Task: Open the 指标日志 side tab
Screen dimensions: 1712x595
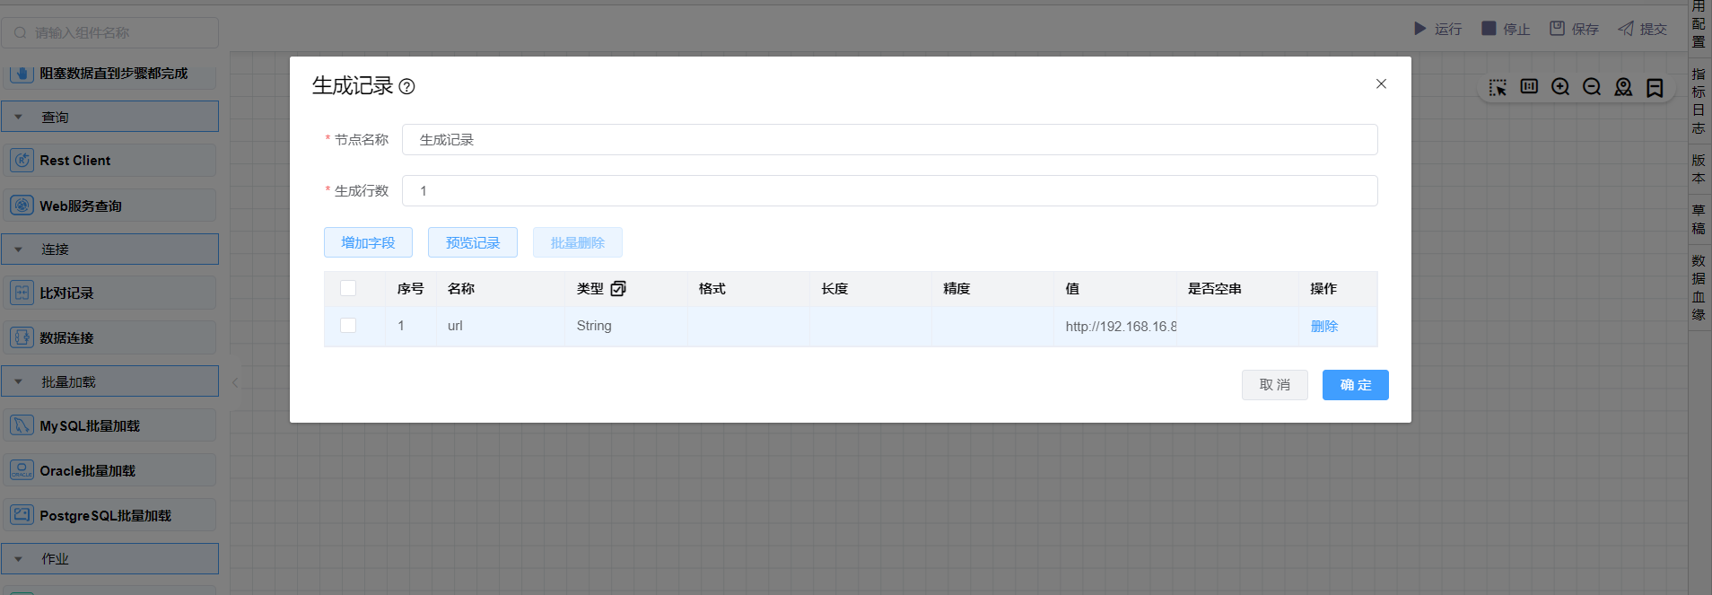Action: coord(1699,101)
